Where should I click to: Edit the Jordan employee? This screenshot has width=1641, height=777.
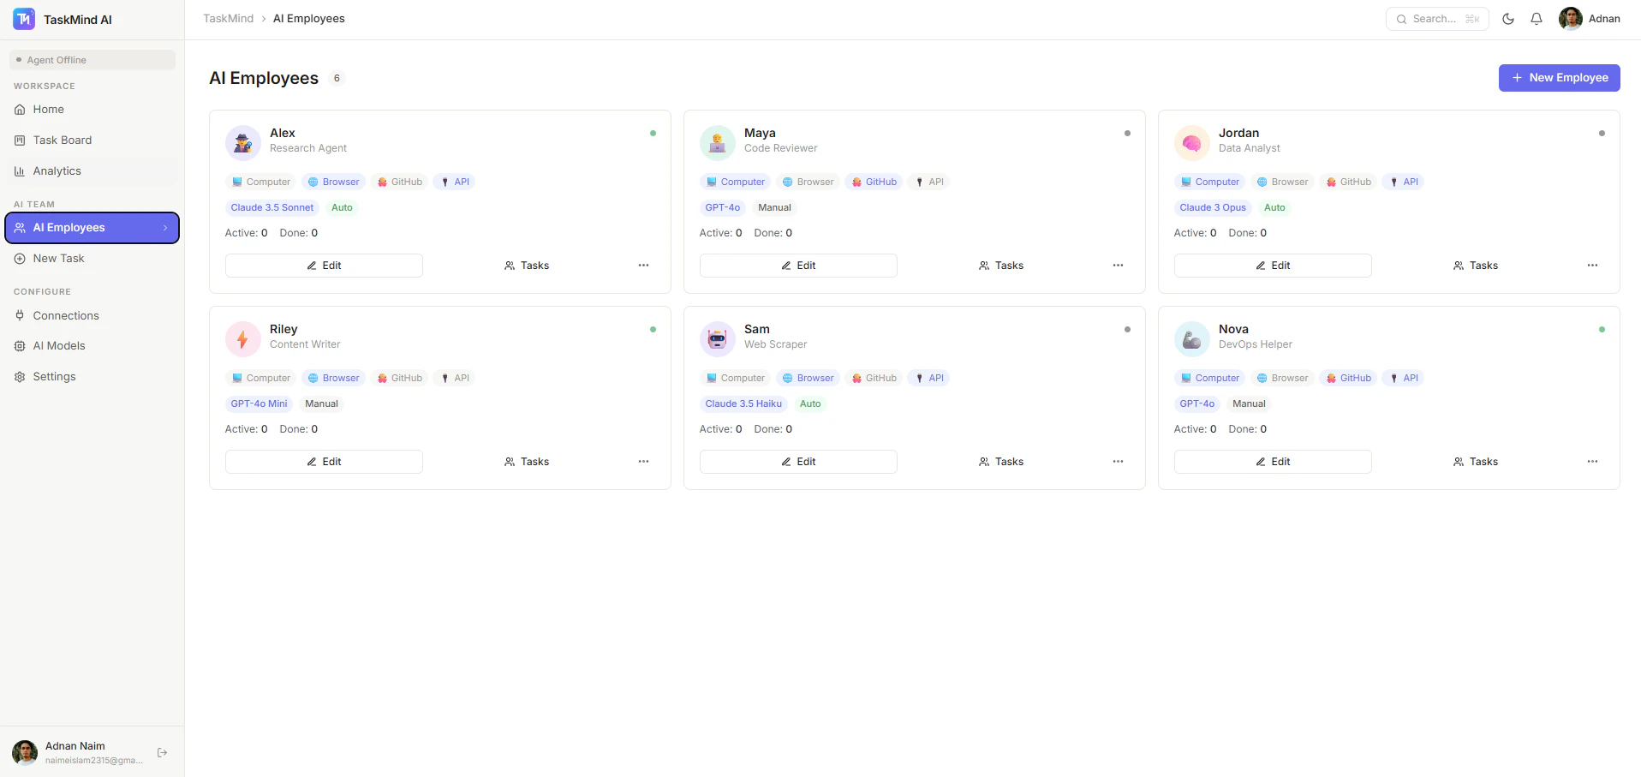(x=1273, y=266)
